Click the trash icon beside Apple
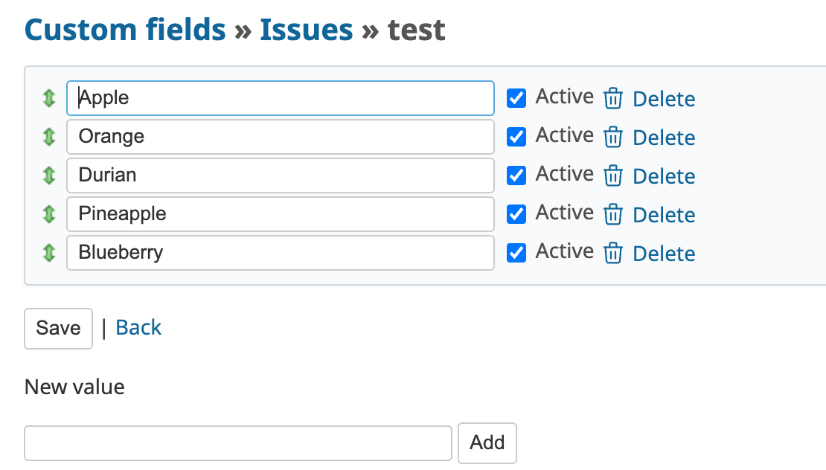826x470 pixels. point(612,99)
